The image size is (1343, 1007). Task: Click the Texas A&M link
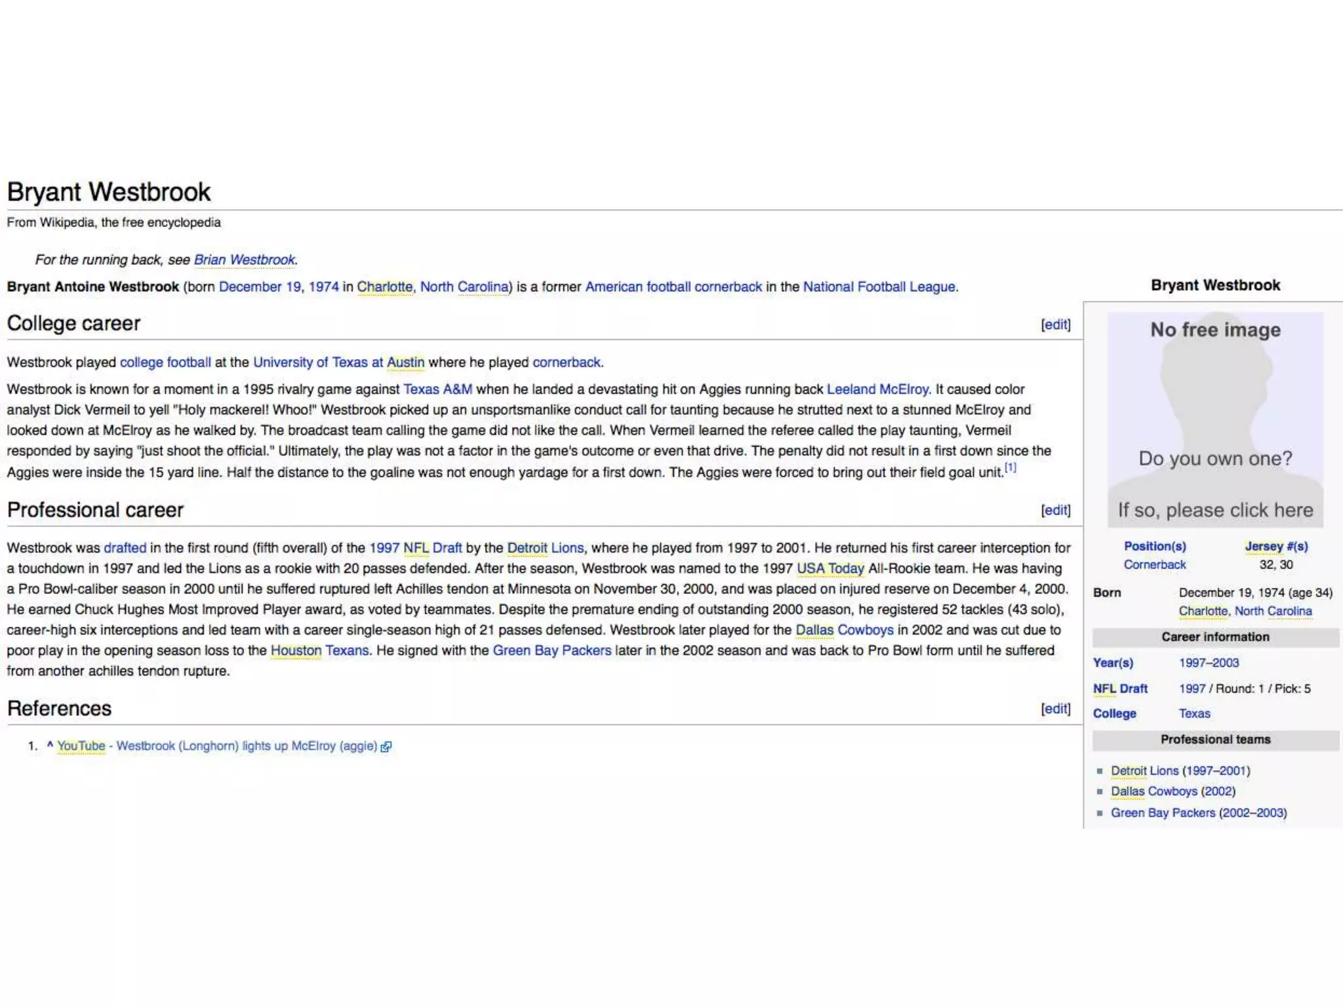tap(437, 389)
